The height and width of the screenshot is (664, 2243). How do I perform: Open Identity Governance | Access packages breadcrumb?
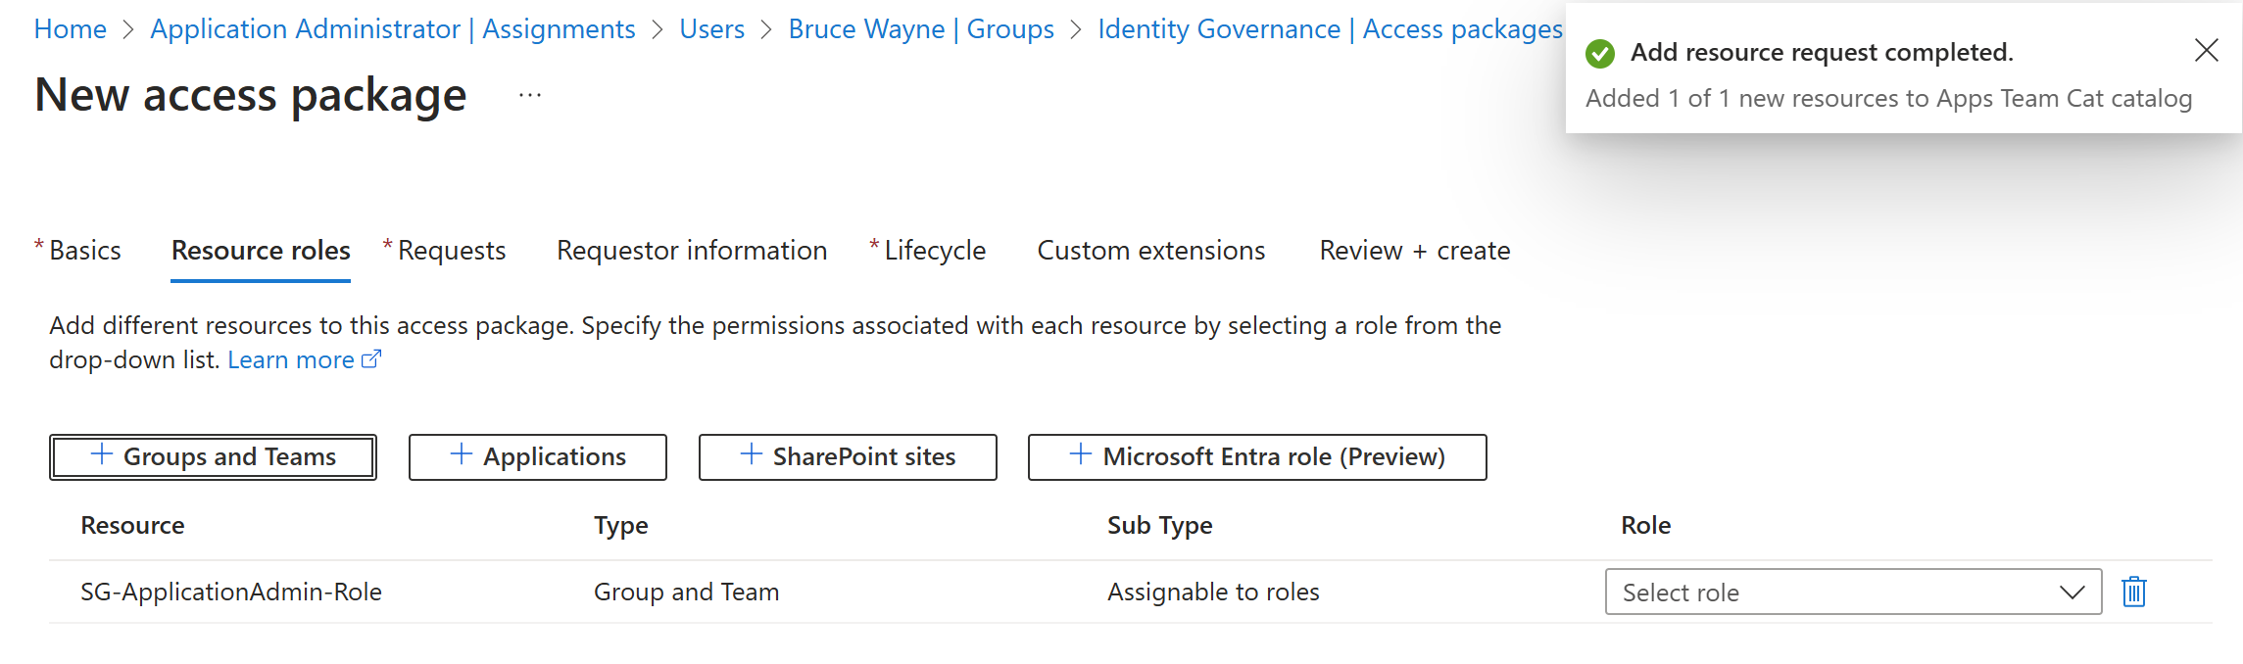coord(1329,29)
